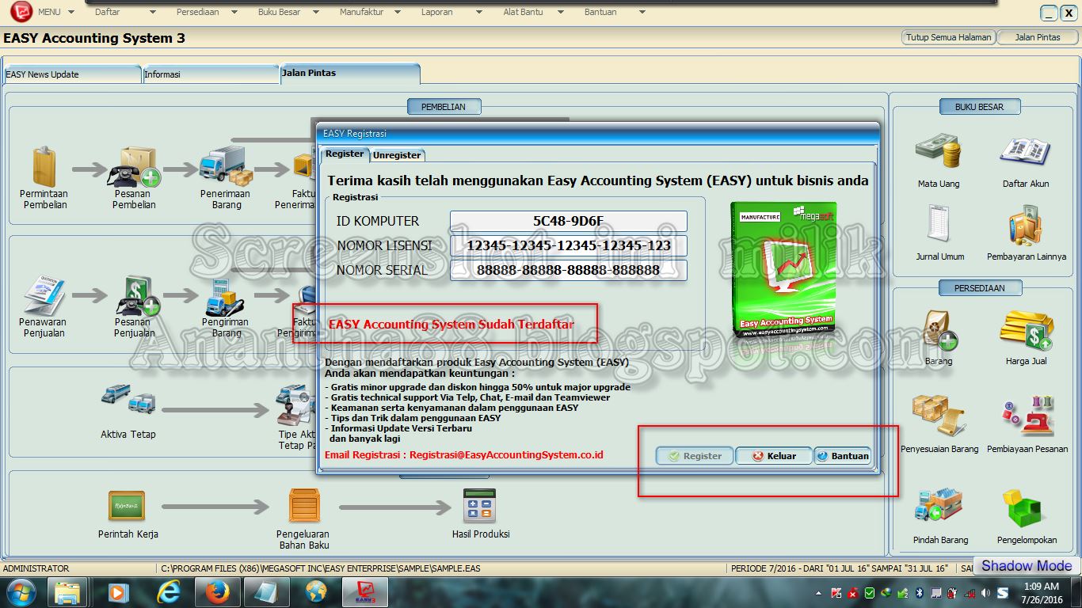Open Daftar Akun book icon

pos(1025,152)
